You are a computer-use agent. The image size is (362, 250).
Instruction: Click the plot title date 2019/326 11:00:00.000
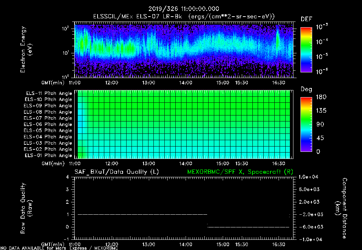point(183,9)
